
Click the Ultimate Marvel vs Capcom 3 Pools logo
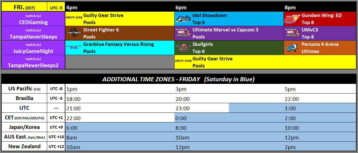click(183, 33)
